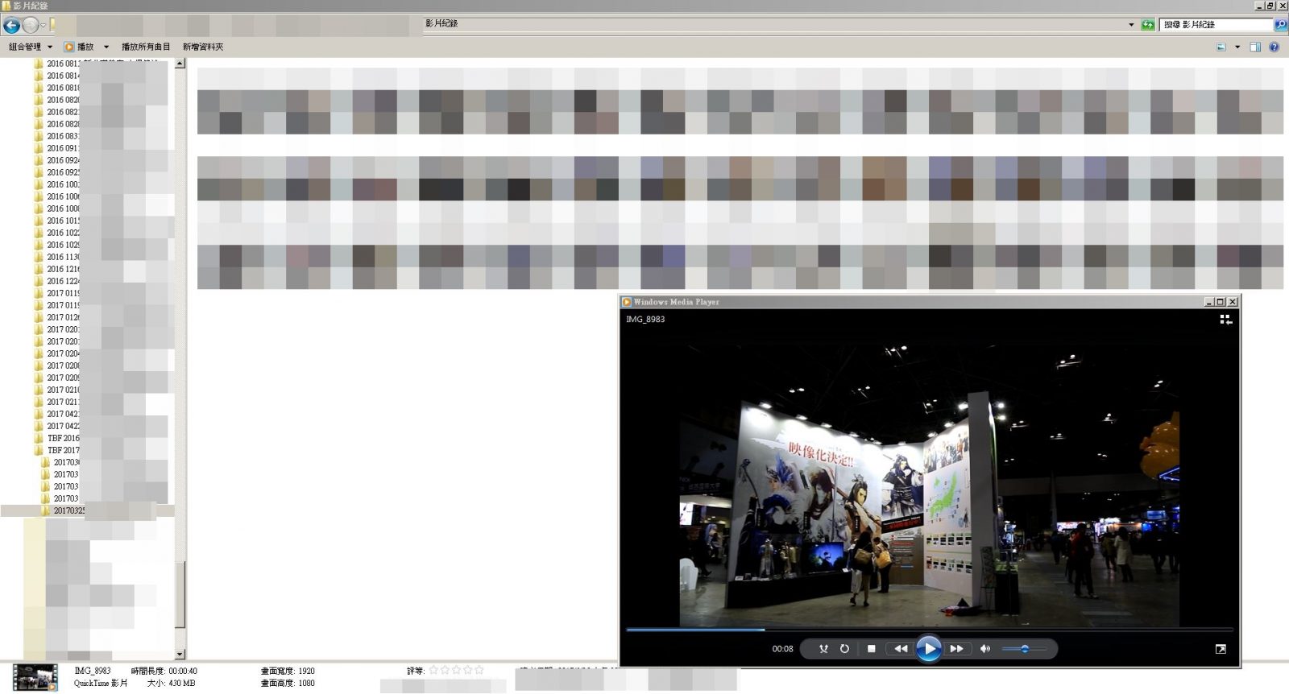Image resolution: width=1289 pixels, height=694 pixels.
Task: Maximize the Windows Media Player window
Action: (1220, 302)
